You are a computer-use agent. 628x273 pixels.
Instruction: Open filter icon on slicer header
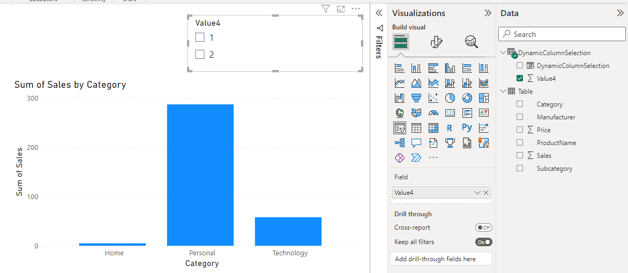tap(326, 9)
